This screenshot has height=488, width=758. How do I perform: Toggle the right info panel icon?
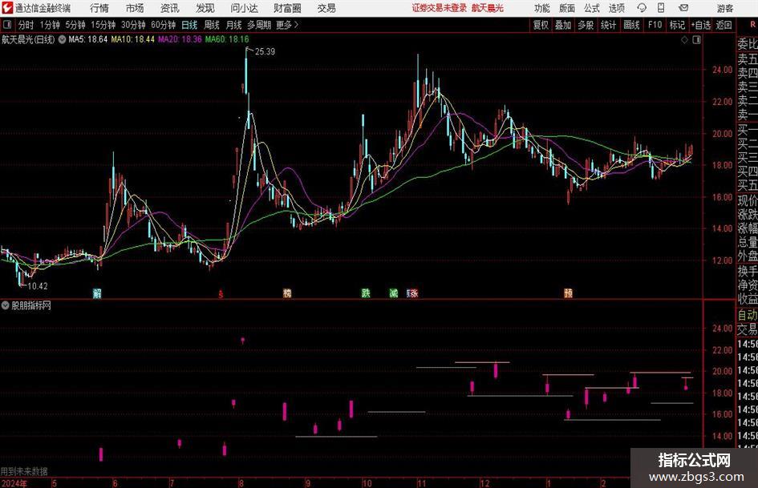pos(696,40)
